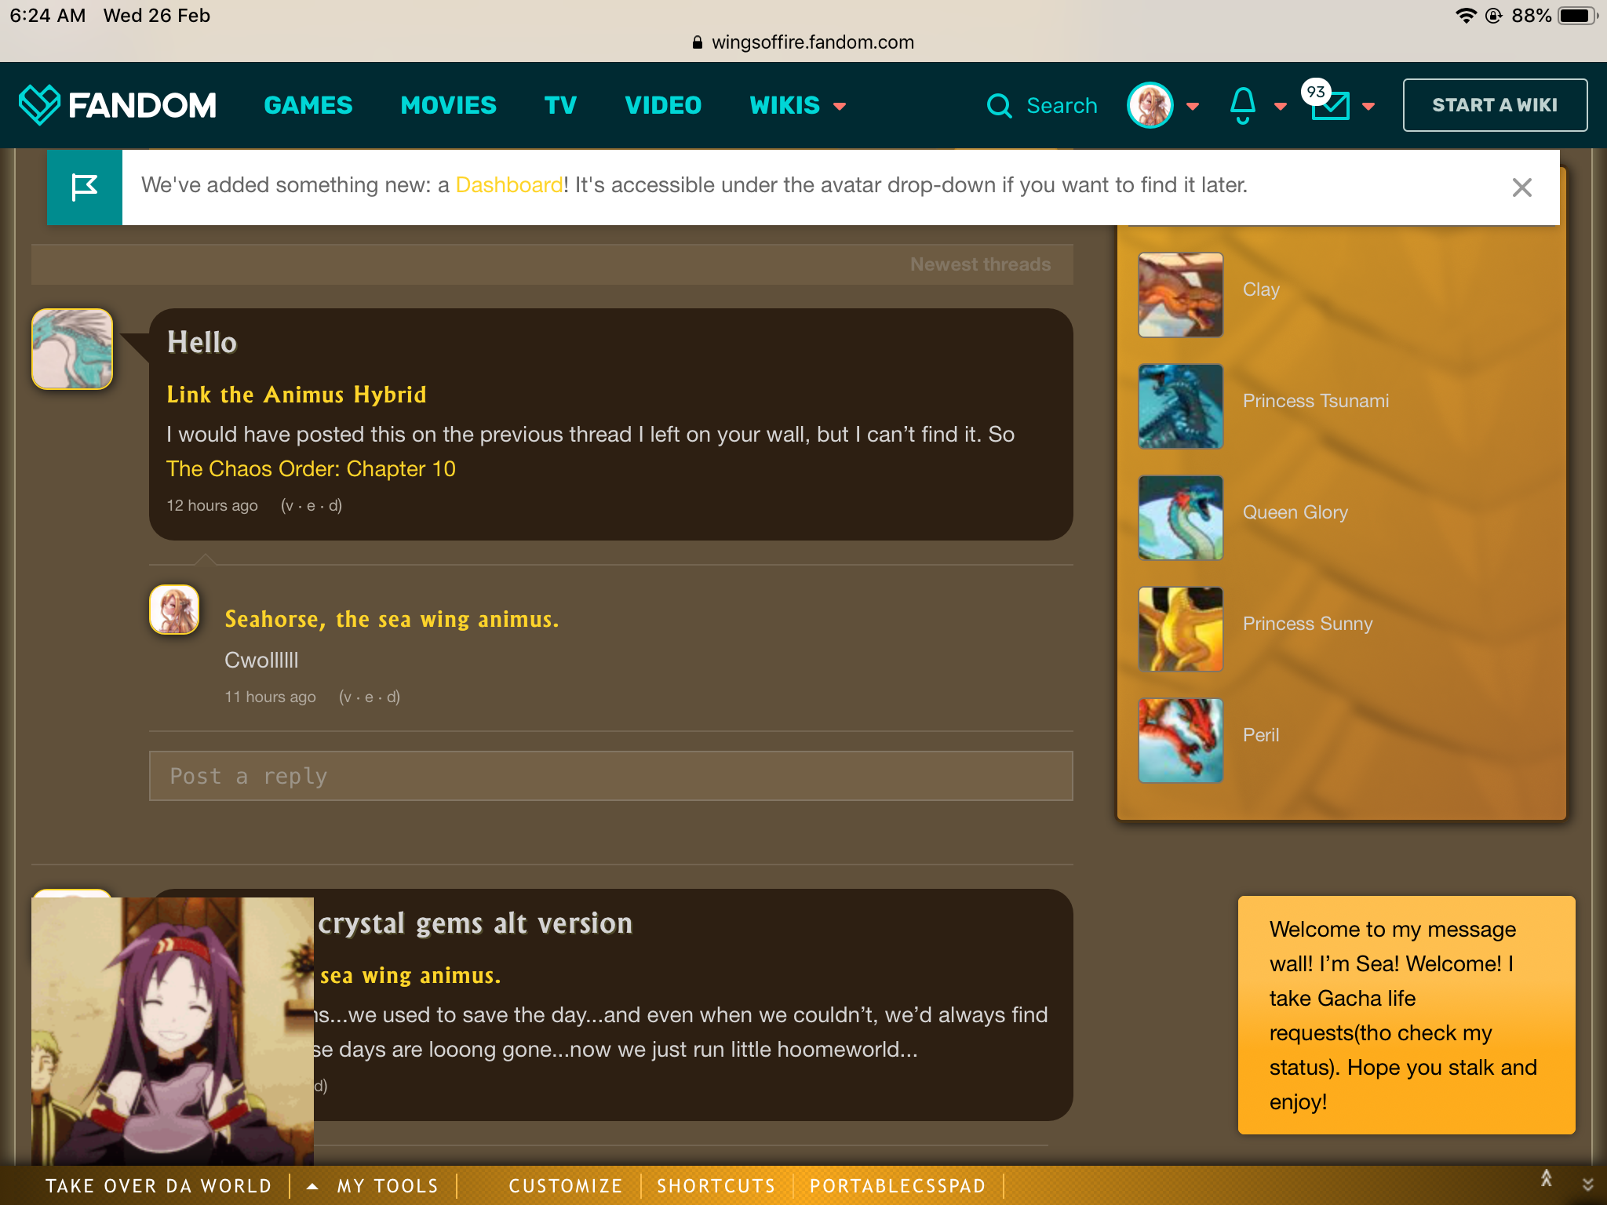Click the flag icon on announcement banner
The height and width of the screenshot is (1205, 1607).
tap(85, 187)
